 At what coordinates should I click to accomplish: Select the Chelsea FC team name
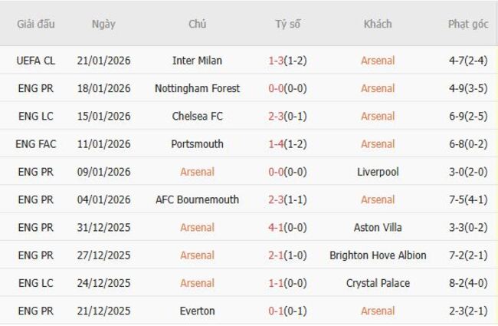pos(197,116)
